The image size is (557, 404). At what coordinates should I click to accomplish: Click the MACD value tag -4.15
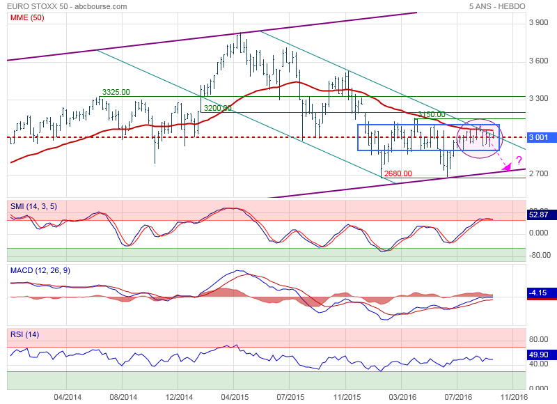pos(542,293)
